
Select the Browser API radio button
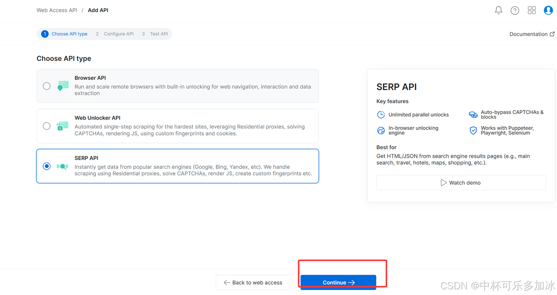[47, 86]
